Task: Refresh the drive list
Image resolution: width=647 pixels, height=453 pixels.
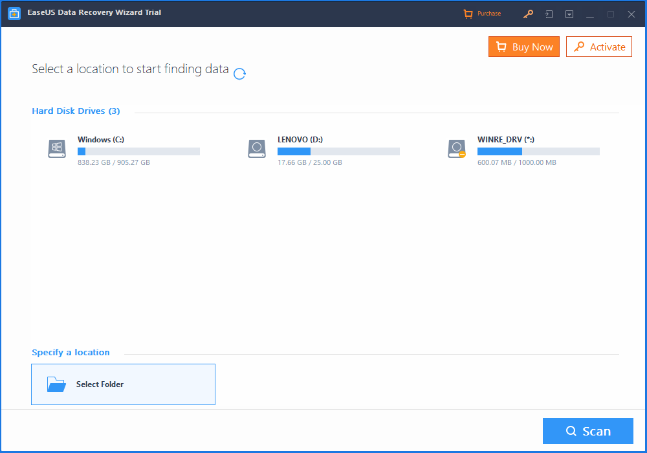Action: (239, 74)
